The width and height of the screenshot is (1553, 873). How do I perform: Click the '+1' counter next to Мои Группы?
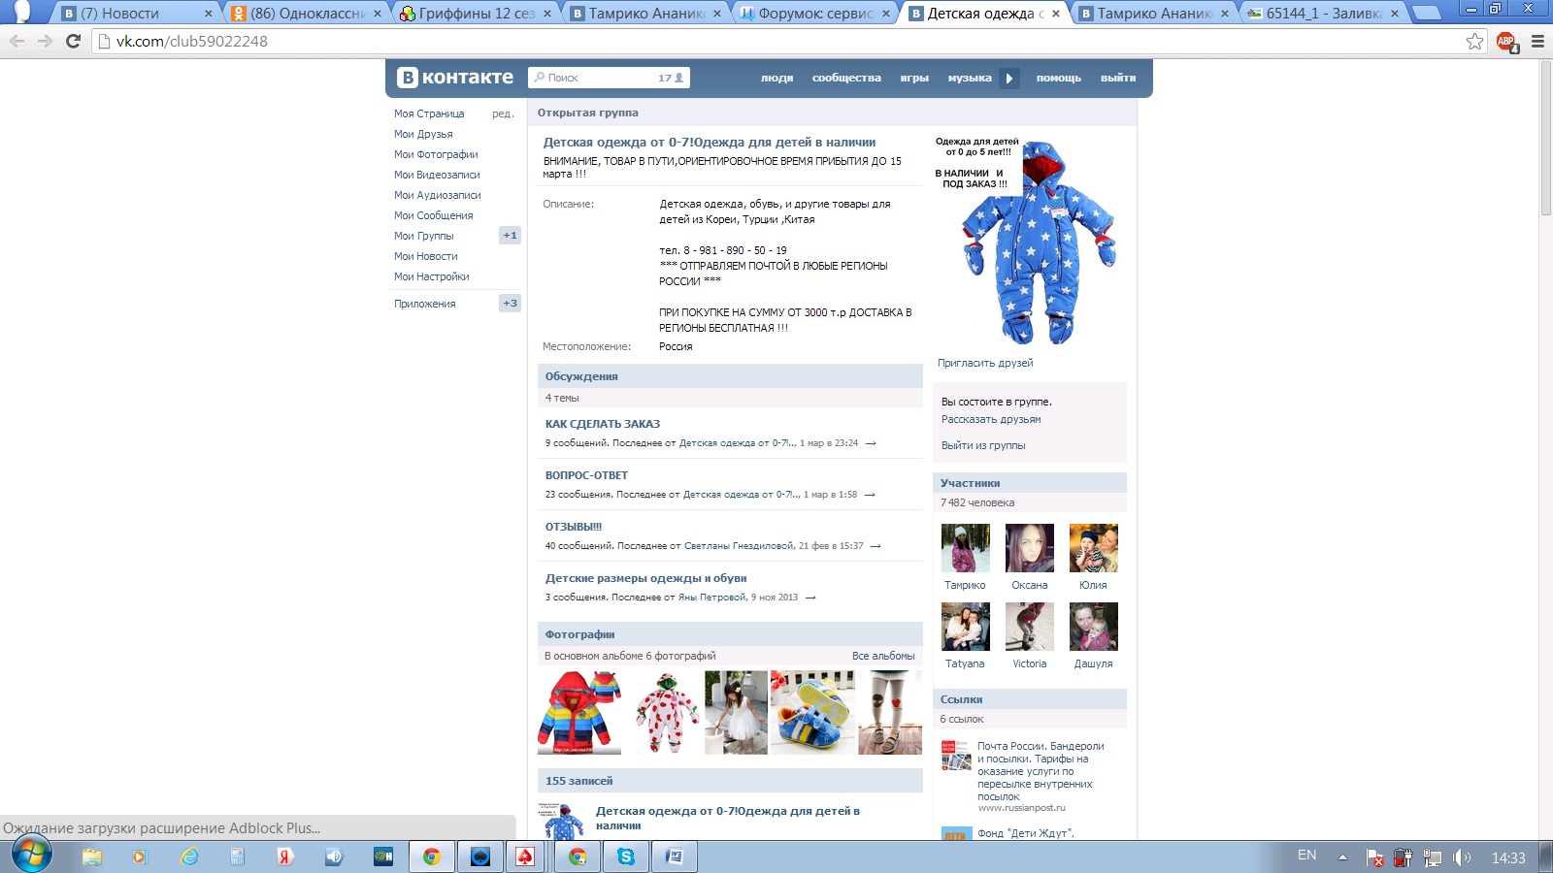pyautogui.click(x=511, y=236)
